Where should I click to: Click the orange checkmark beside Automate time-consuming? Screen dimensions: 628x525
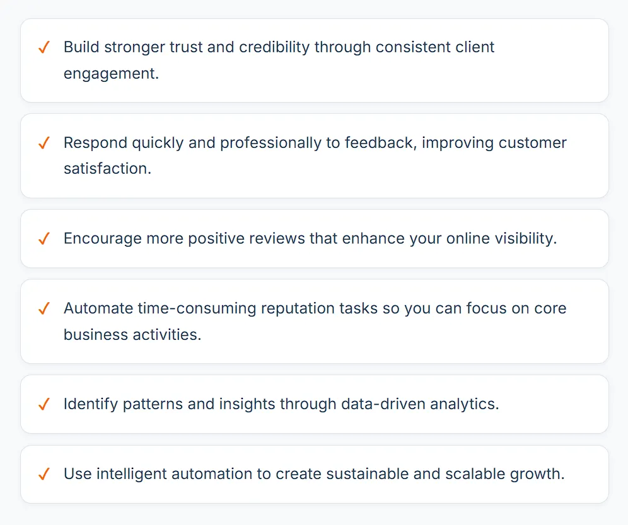[x=44, y=308]
